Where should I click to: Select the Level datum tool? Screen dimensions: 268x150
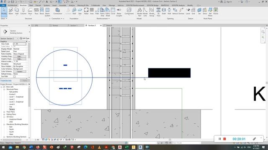[188, 11]
